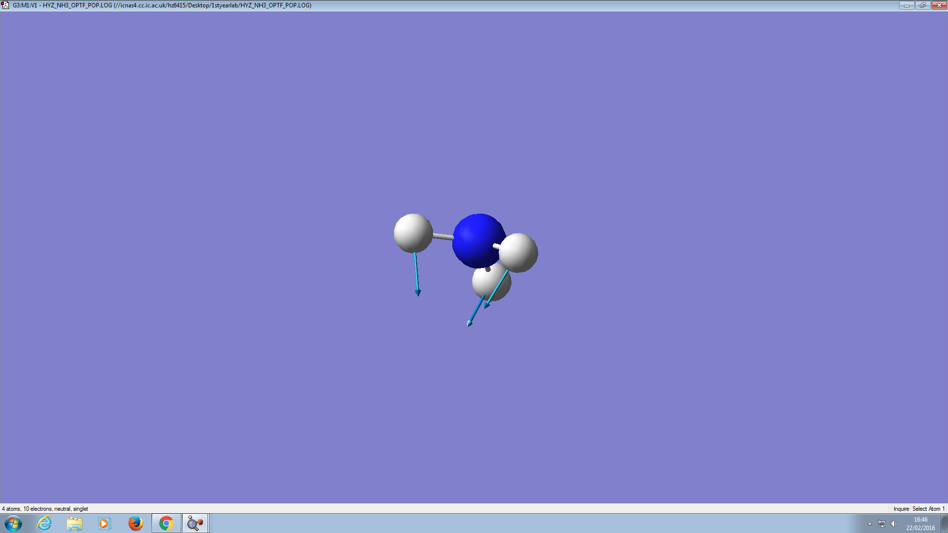Open Windows Media Player from taskbar
Viewport: 948px width, 533px height.
point(104,523)
